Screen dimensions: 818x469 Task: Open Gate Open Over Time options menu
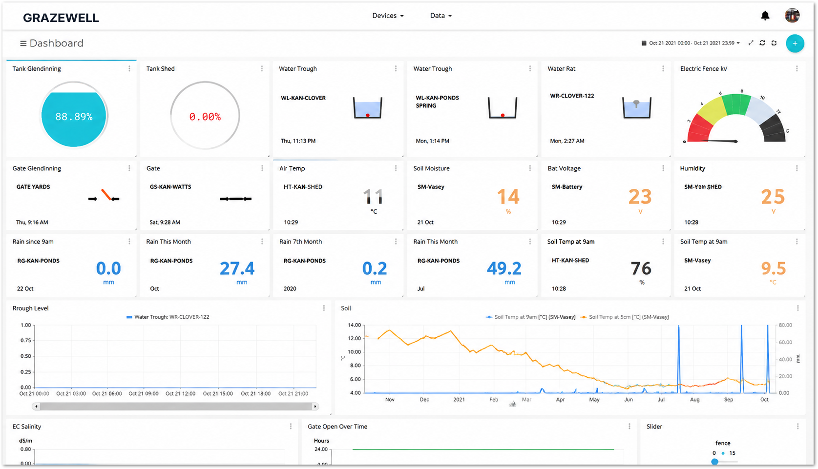coord(629,427)
